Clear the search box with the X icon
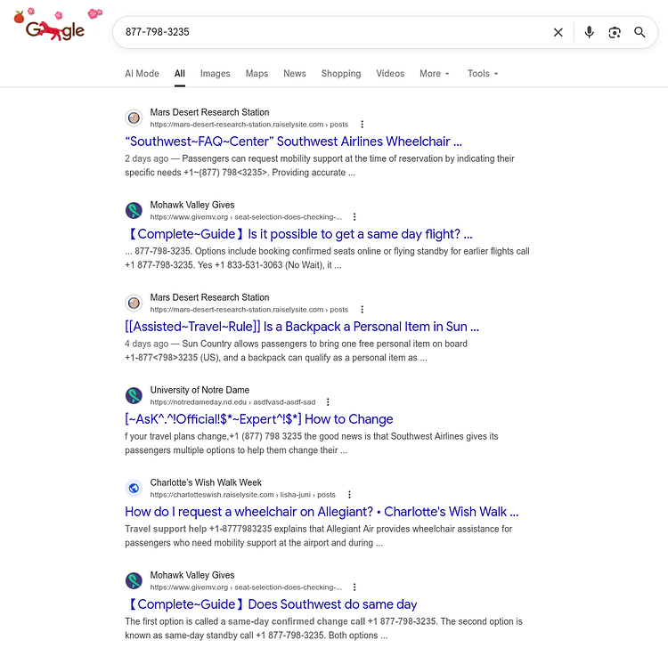668x656 pixels. [558, 32]
